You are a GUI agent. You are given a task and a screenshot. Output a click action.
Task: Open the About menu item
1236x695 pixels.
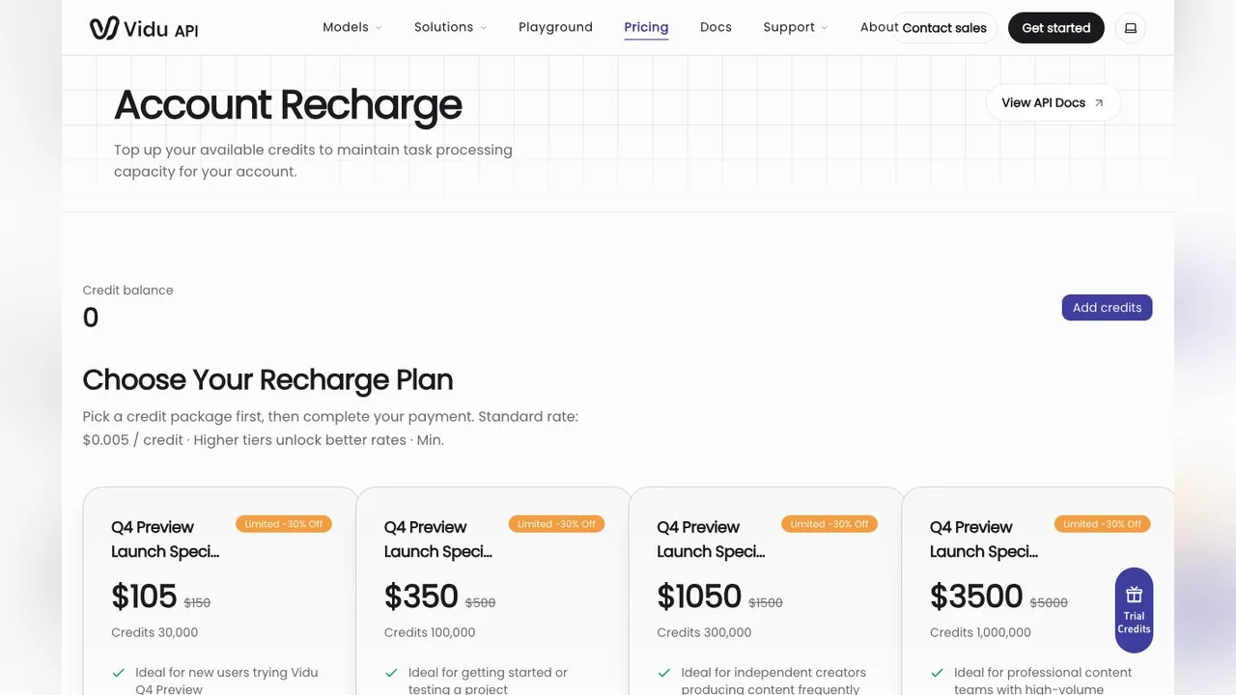click(x=879, y=27)
